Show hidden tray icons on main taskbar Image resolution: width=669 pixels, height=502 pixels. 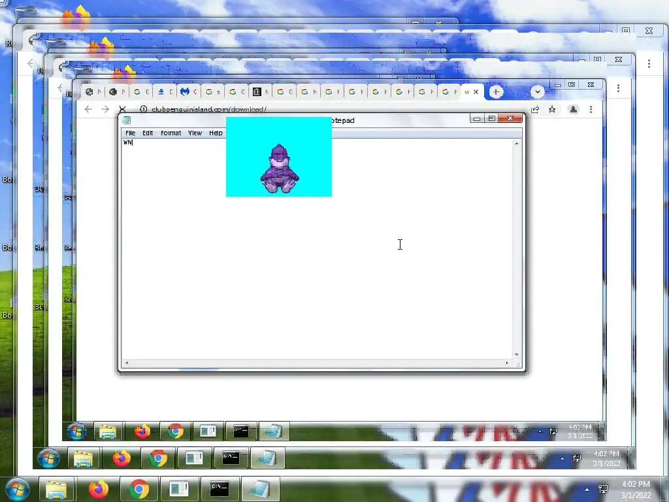click(x=587, y=490)
